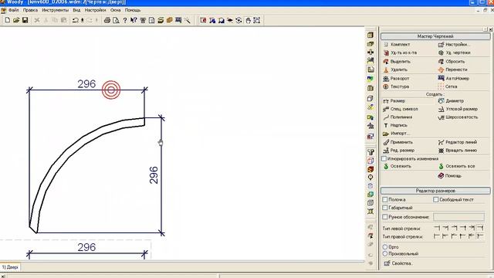Viewport: 494px width, 278px height.
Task: Click the fit-to-window zoom icon in toolbar
Action: [x=257, y=20]
